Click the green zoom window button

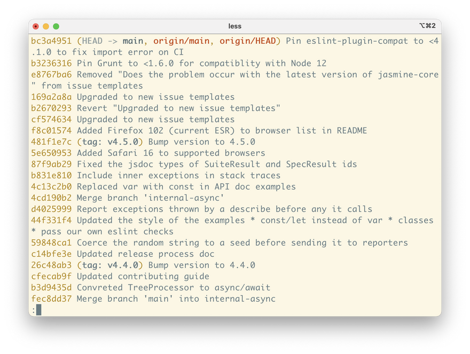(x=56, y=26)
